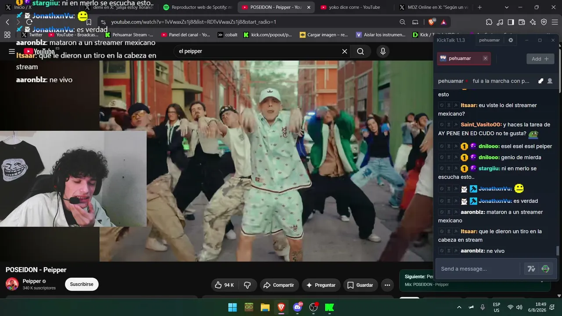The height and width of the screenshot is (316, 562).
Task: Open the Windows Start menu
Action: [x=232, y=307]
